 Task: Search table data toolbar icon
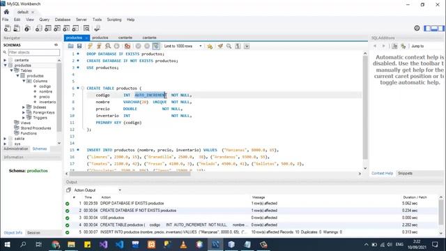[86, 28]
